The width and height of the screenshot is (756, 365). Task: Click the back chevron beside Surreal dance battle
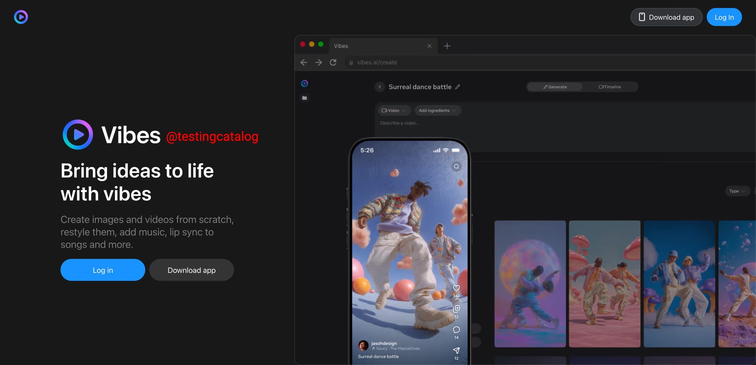(380, 87)
